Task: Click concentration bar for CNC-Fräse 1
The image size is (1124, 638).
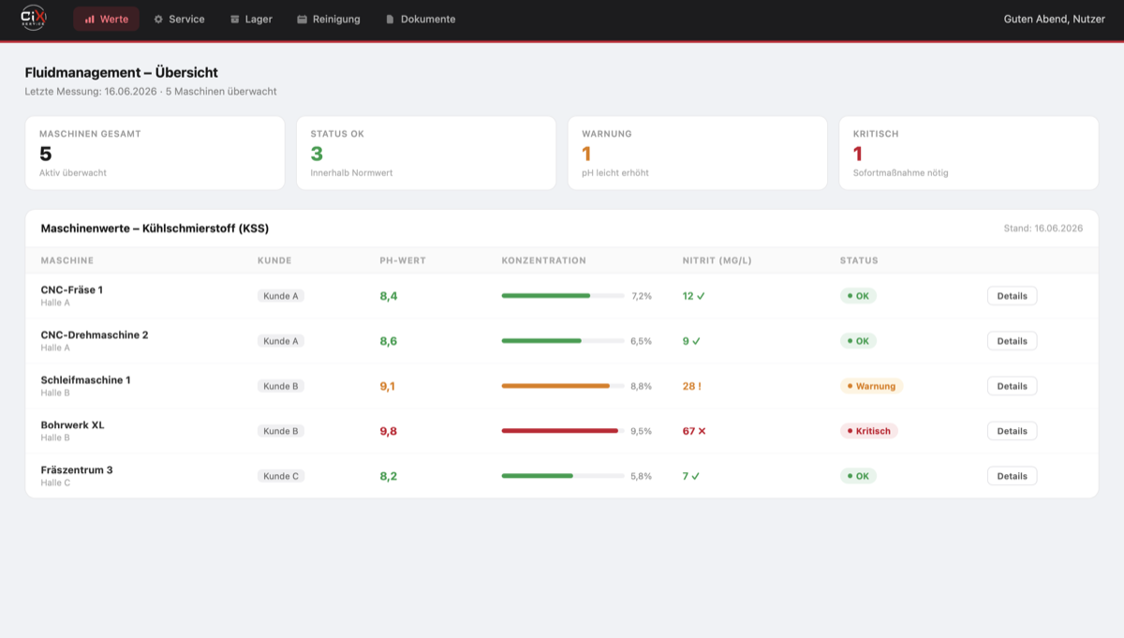Action: (x=563, y=296)
